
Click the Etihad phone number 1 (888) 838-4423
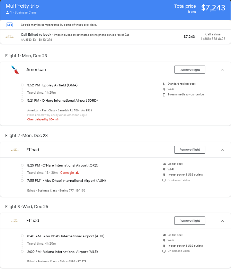coord(213,39)
